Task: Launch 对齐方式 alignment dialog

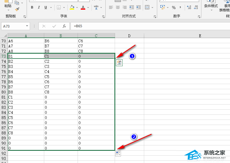Action: [x=155, y=17]
